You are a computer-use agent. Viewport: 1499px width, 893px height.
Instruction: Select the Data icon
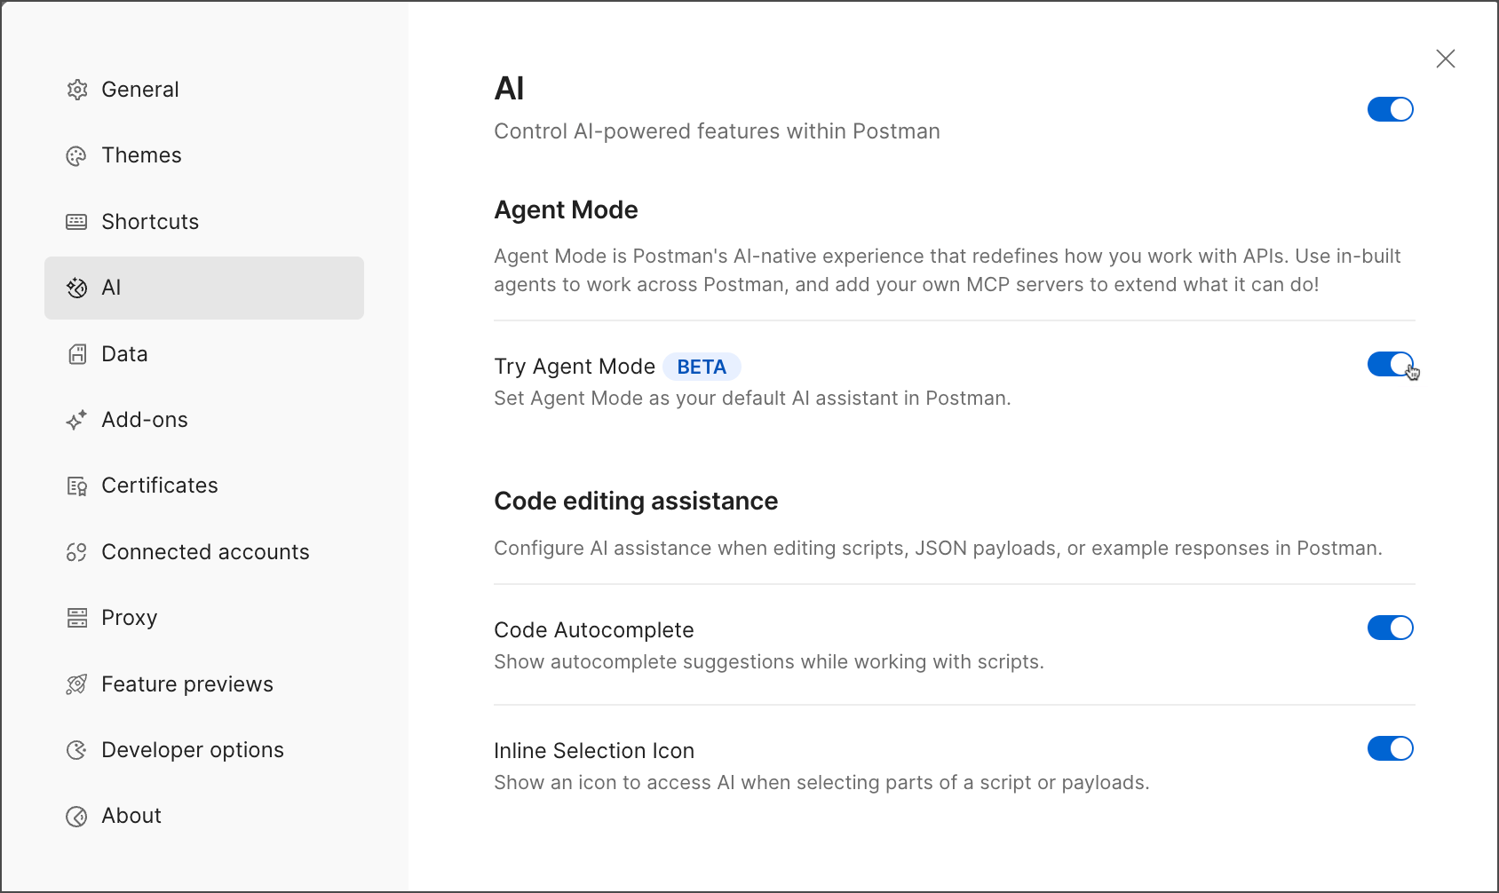point(77,353)
